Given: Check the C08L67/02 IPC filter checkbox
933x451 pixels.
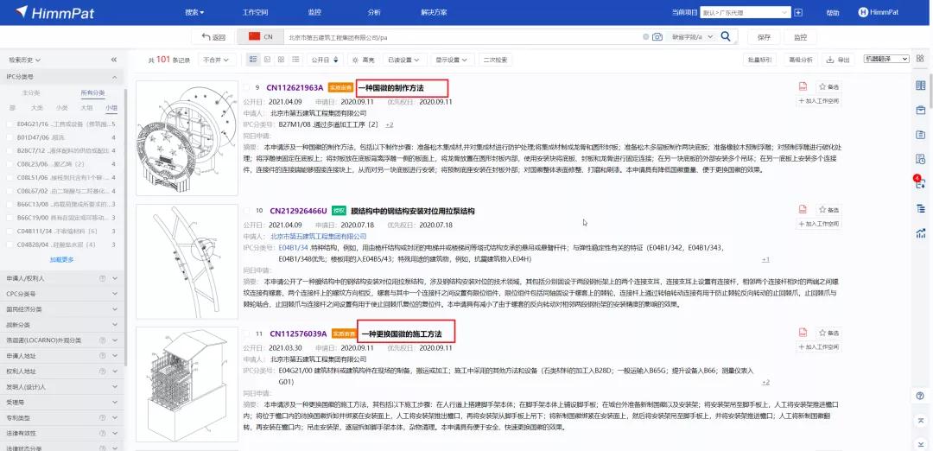Looking at the screenshot, I should pyautogui.click(x=10, y=191).
